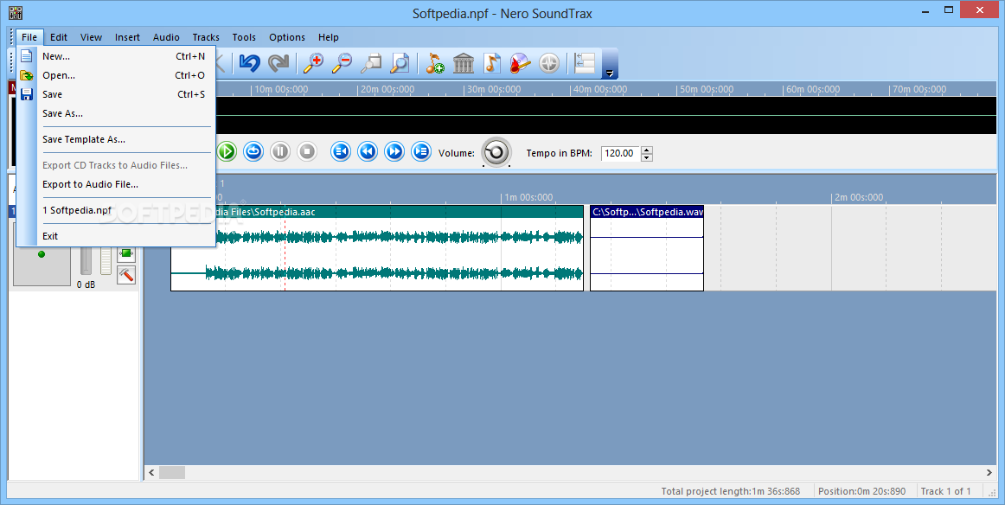This screenshot has height=505, width=1005.
Task: Jump to project end button
Action: [421, 152]
